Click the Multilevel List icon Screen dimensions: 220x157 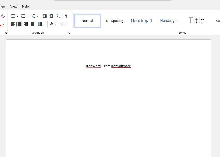[x=33, y=16]
